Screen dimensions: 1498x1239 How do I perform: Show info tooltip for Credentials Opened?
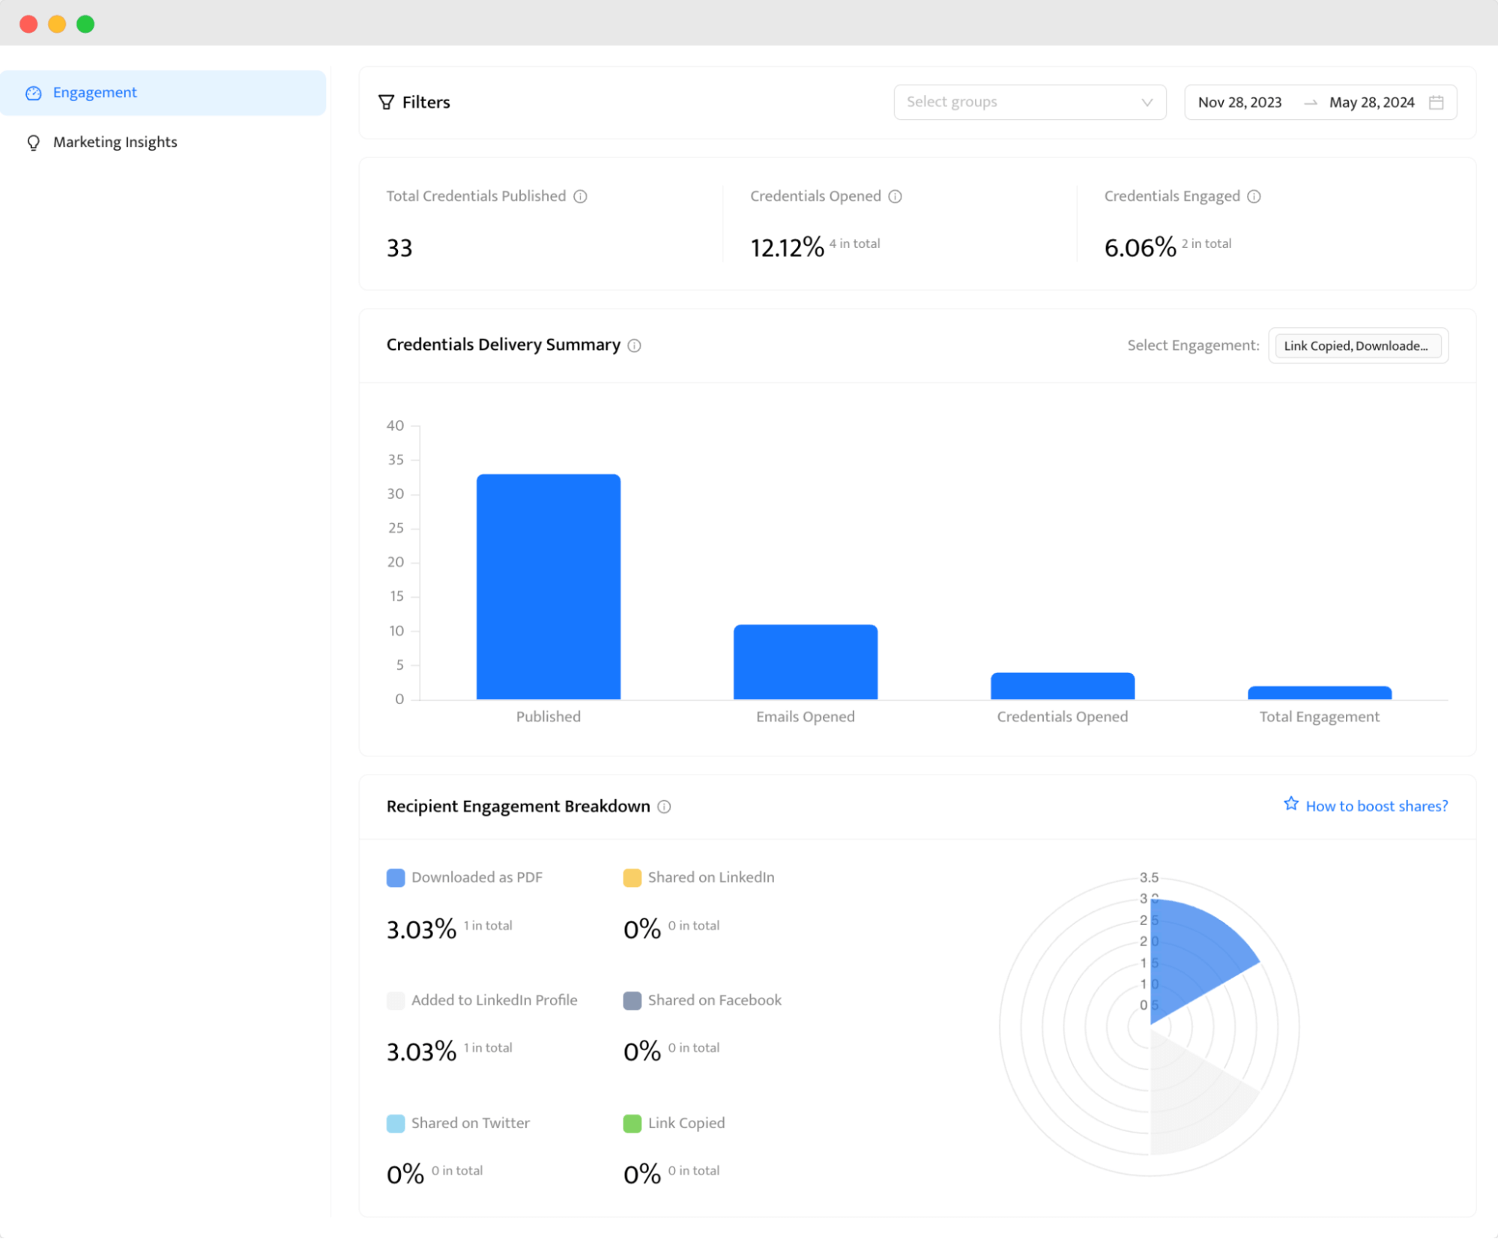click(x=895, y=196)
